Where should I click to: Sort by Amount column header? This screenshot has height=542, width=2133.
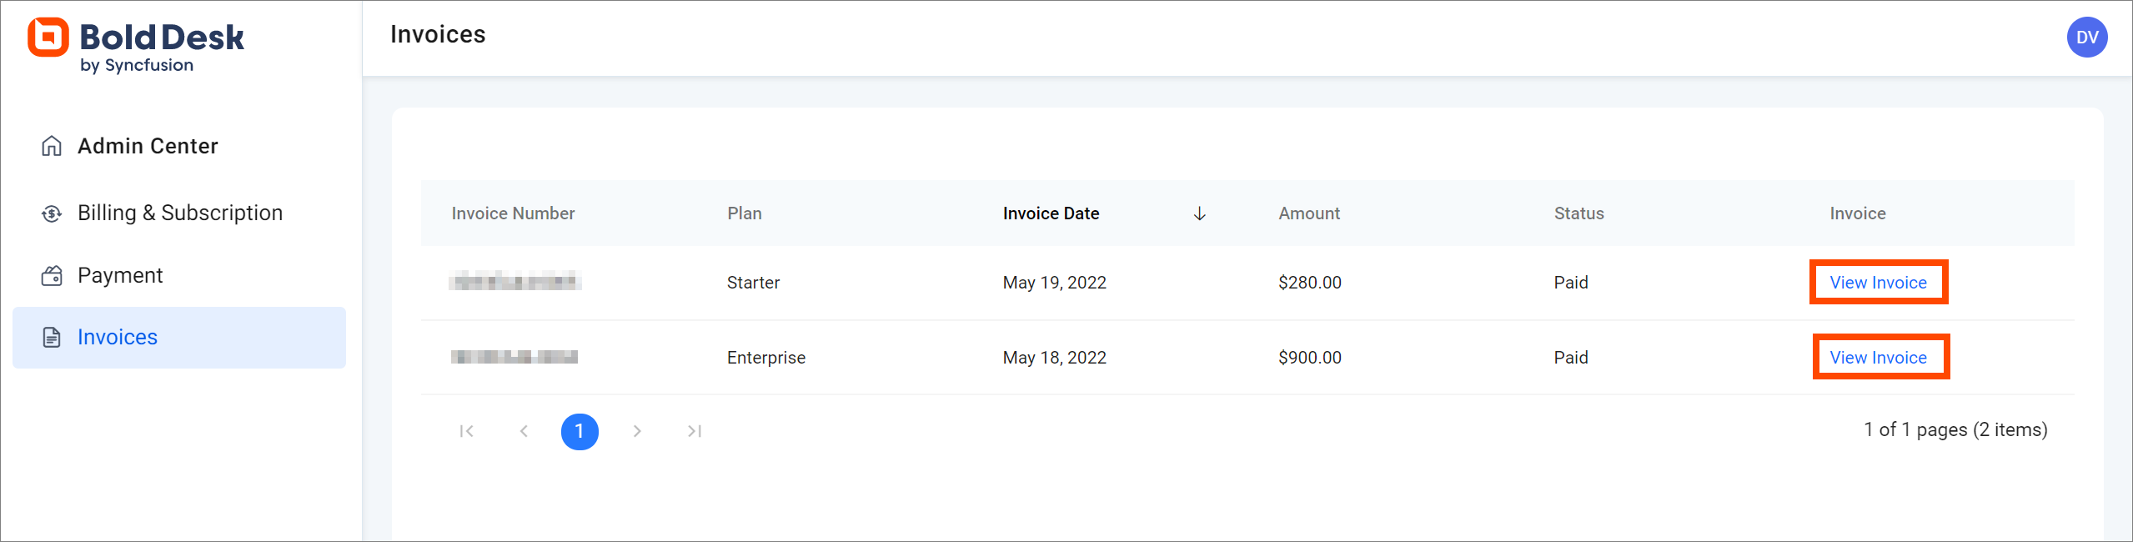click(1309, 213)
